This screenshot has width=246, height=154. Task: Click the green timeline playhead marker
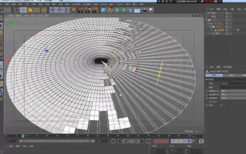coord(23,136)
